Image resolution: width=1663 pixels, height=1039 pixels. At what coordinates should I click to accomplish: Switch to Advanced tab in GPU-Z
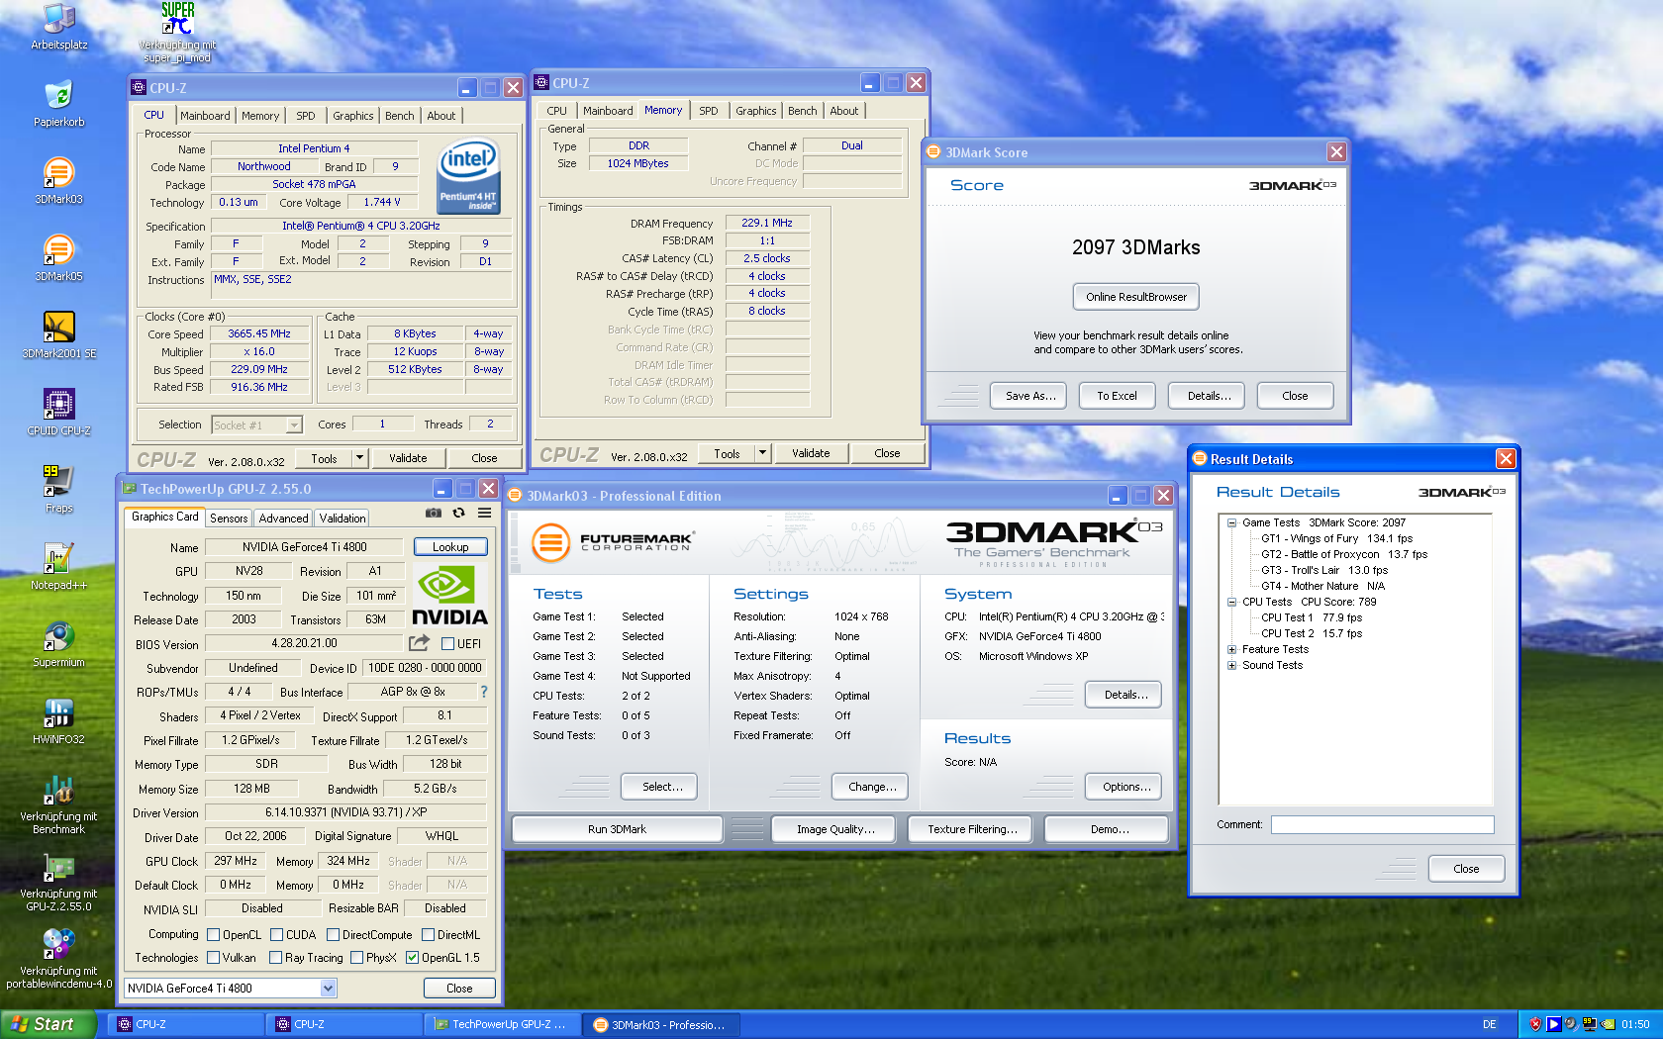pos(283,518)
